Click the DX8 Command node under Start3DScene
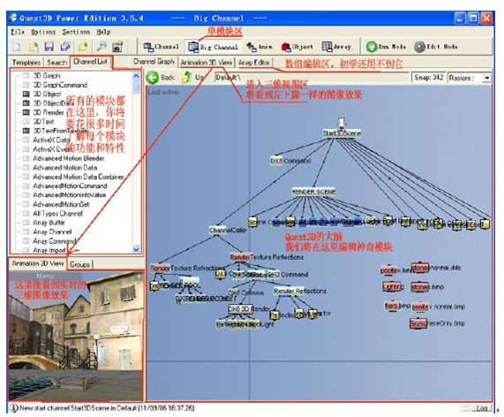This screenshot has height=417, width=504. tap(290, 160)
